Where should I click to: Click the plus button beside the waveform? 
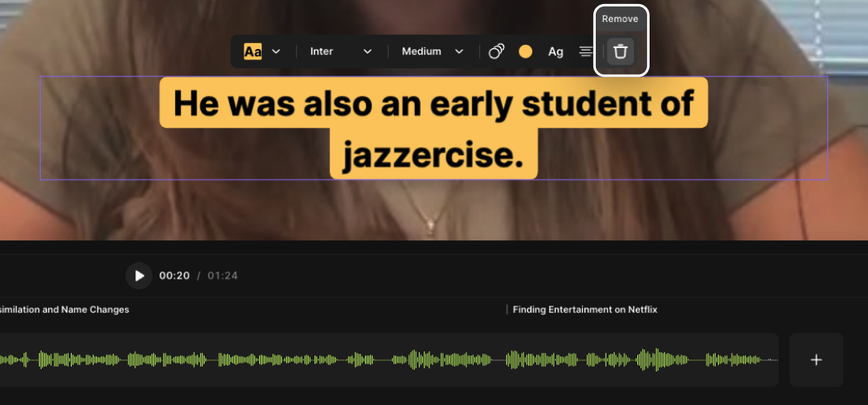(816, 359)
